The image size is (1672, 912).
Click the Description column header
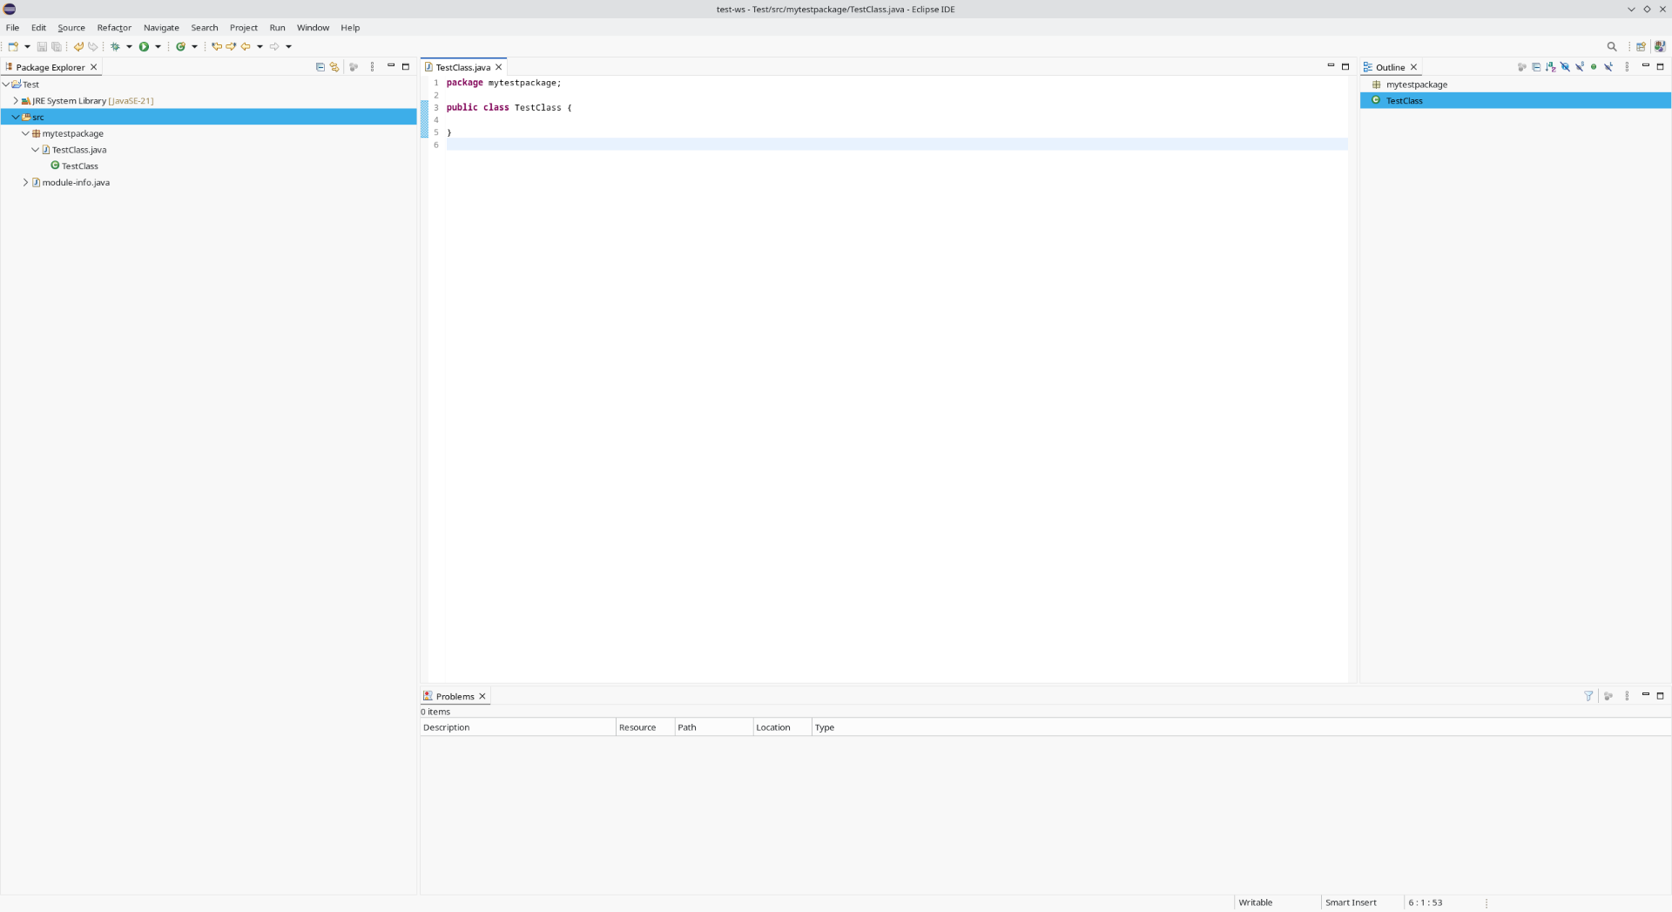click(517, 727)
